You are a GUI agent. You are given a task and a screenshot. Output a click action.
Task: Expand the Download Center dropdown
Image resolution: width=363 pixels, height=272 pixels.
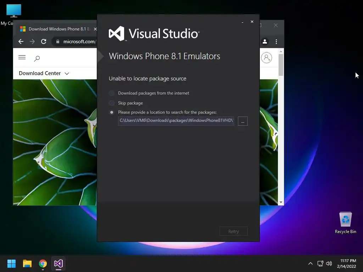click(x=44, y=73)
